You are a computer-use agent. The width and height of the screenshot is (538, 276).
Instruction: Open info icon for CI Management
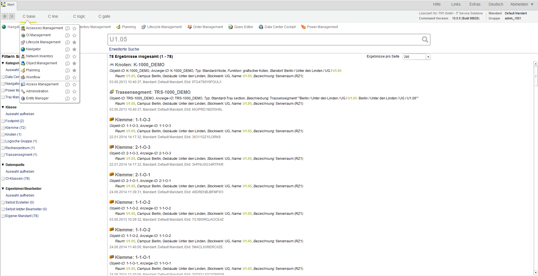point(67,35)
